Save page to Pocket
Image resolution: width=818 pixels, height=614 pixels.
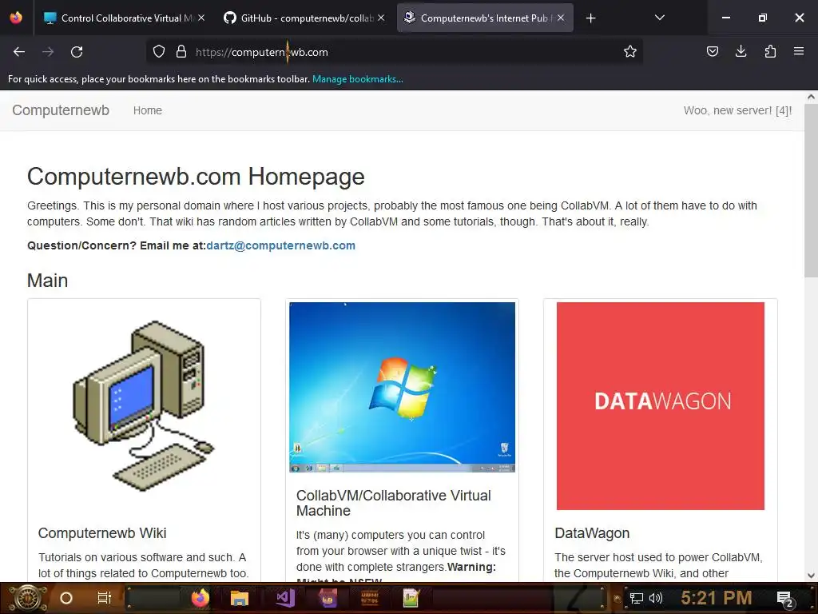click(712, 51)
